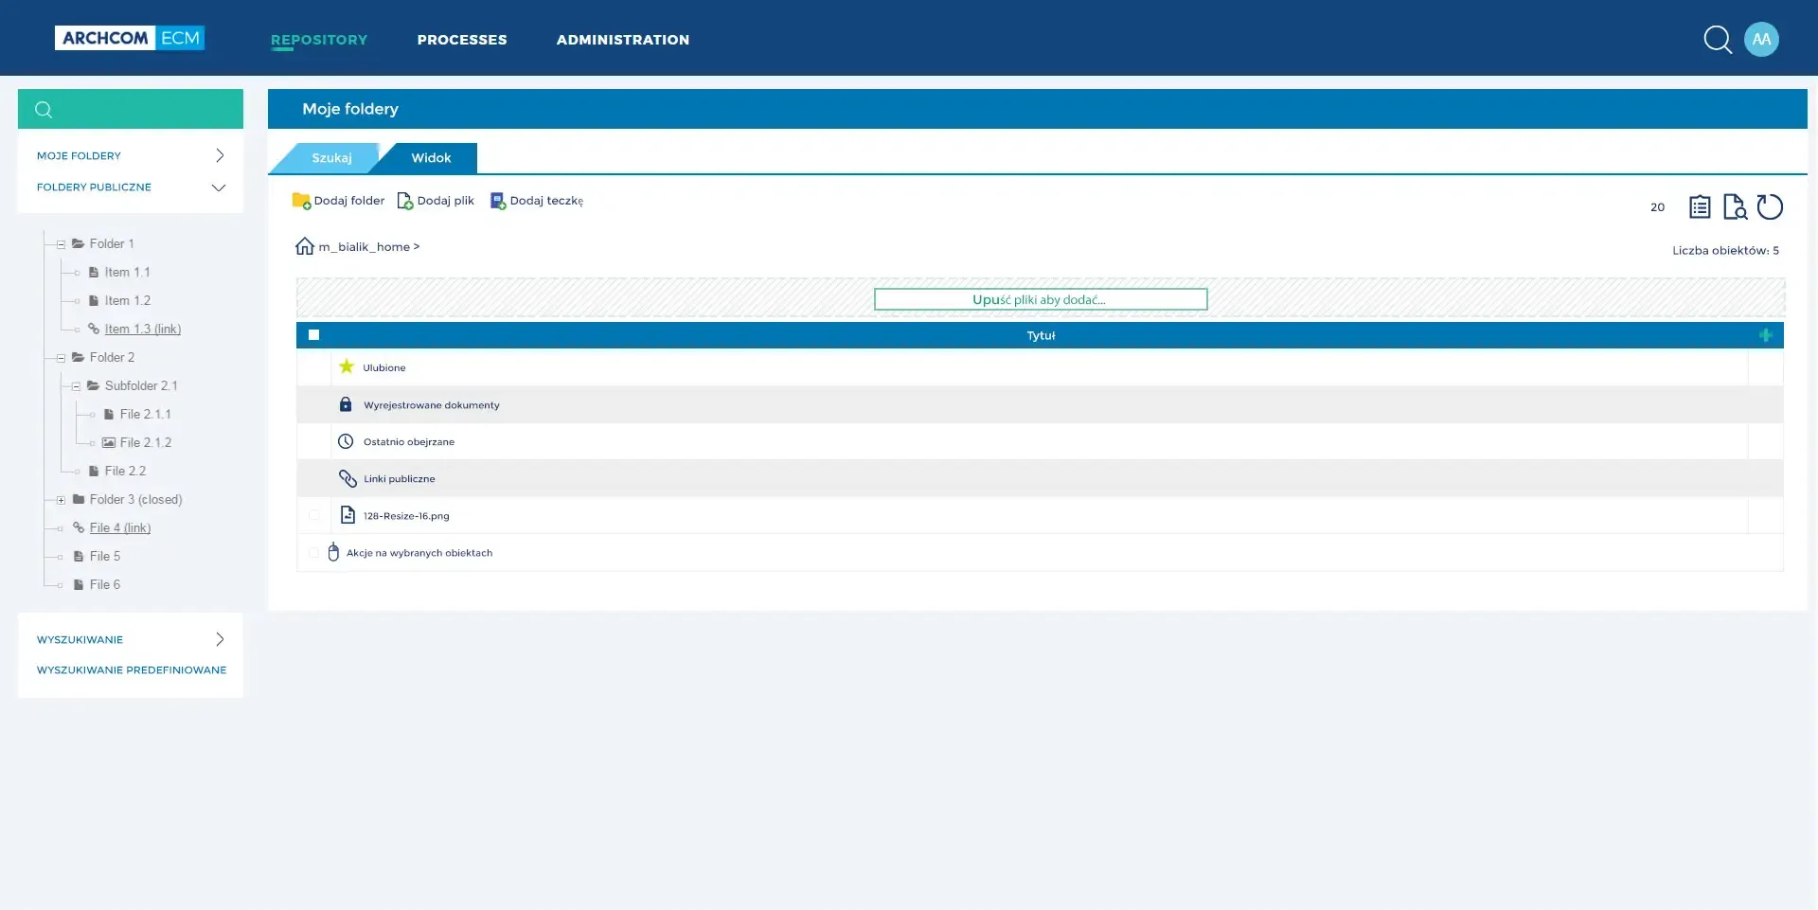Click Akcje na wybranych obiektach text
This screenshot has height=910, width=1818.
click(x=419, y=553)
